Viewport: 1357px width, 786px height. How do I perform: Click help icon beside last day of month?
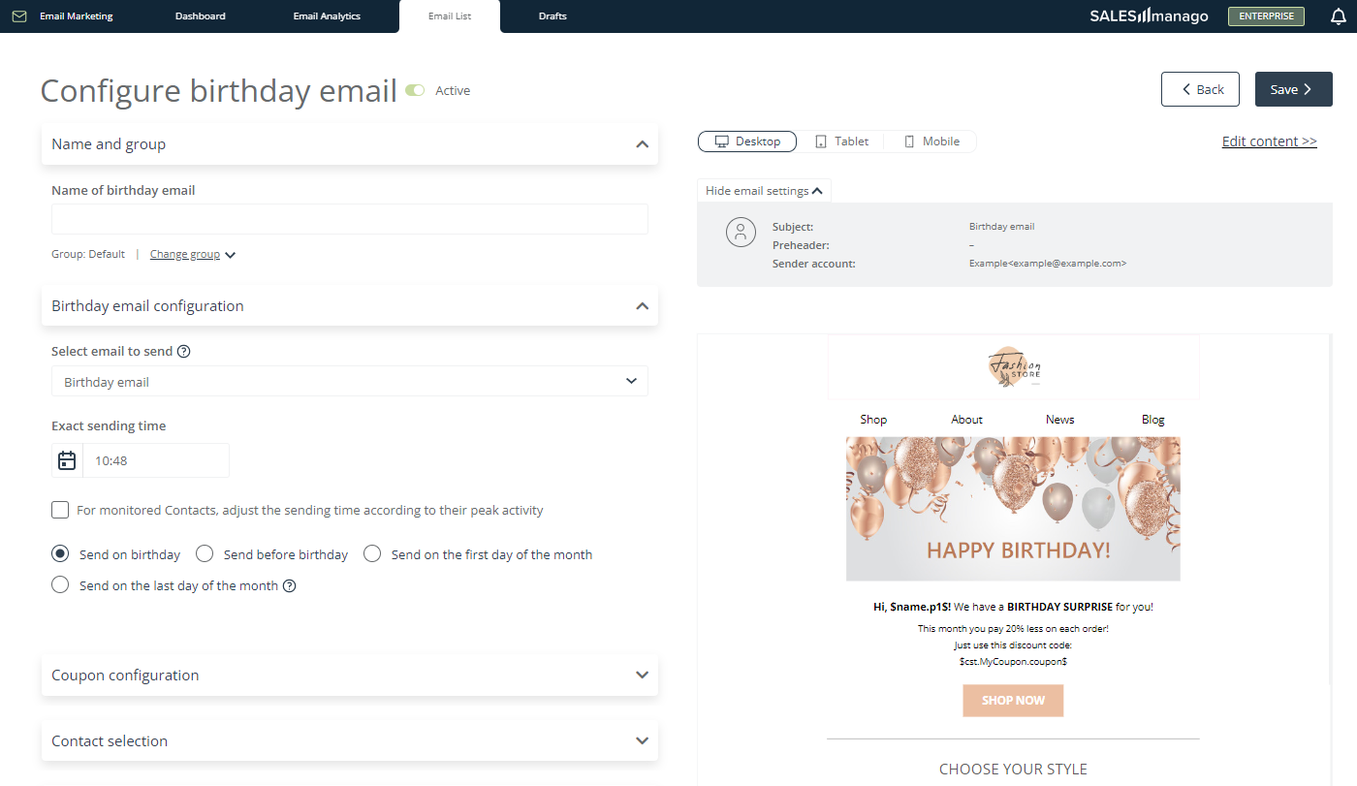point(289,585)
